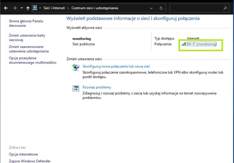Image resolution: width=234 pixels, height=163 pixels.
Task: Click the Zmień ustawienia sieci heading
Action: pyautogui.click(x=84, y=59)
